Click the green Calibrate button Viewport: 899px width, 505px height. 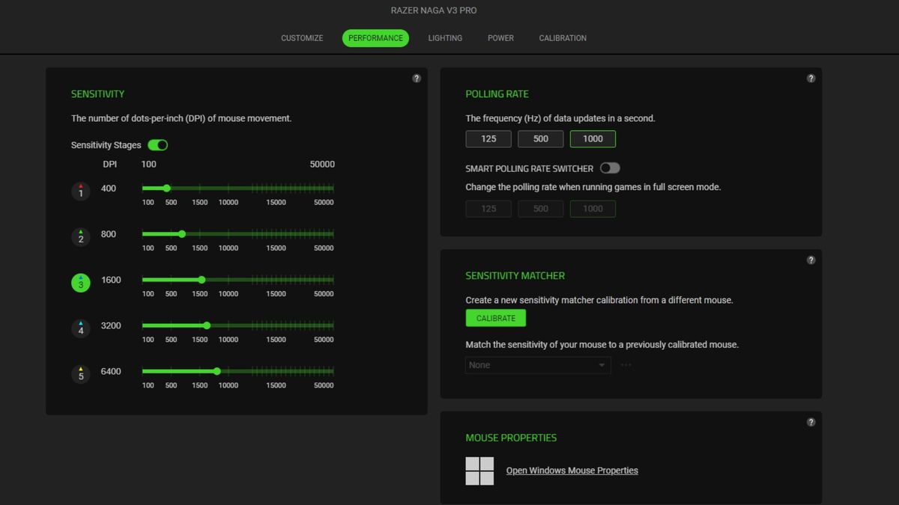coord(496,318)
